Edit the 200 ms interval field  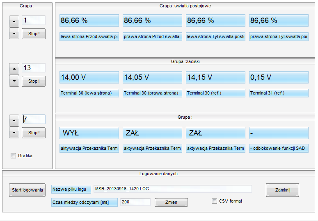[x=135, y=202]
